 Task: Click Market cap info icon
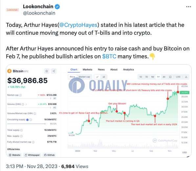point(21,95)
